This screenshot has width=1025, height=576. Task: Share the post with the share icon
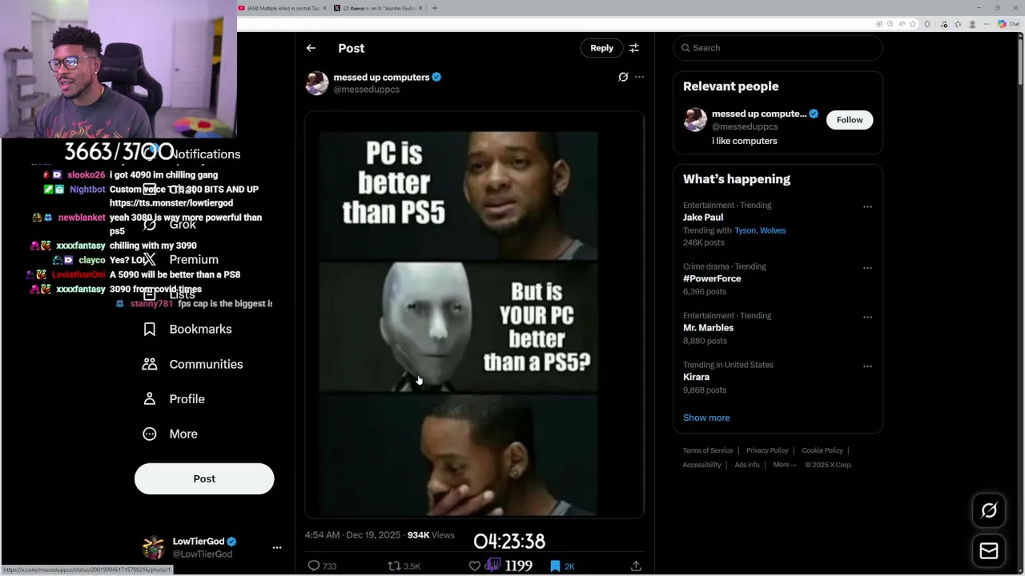coord(636,566)
